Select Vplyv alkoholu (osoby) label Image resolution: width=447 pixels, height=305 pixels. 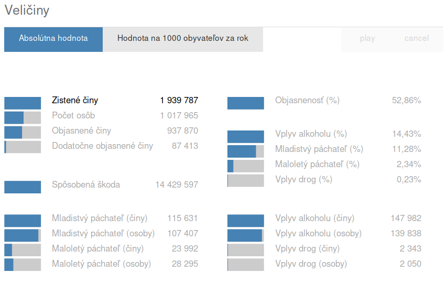point(318,233)
